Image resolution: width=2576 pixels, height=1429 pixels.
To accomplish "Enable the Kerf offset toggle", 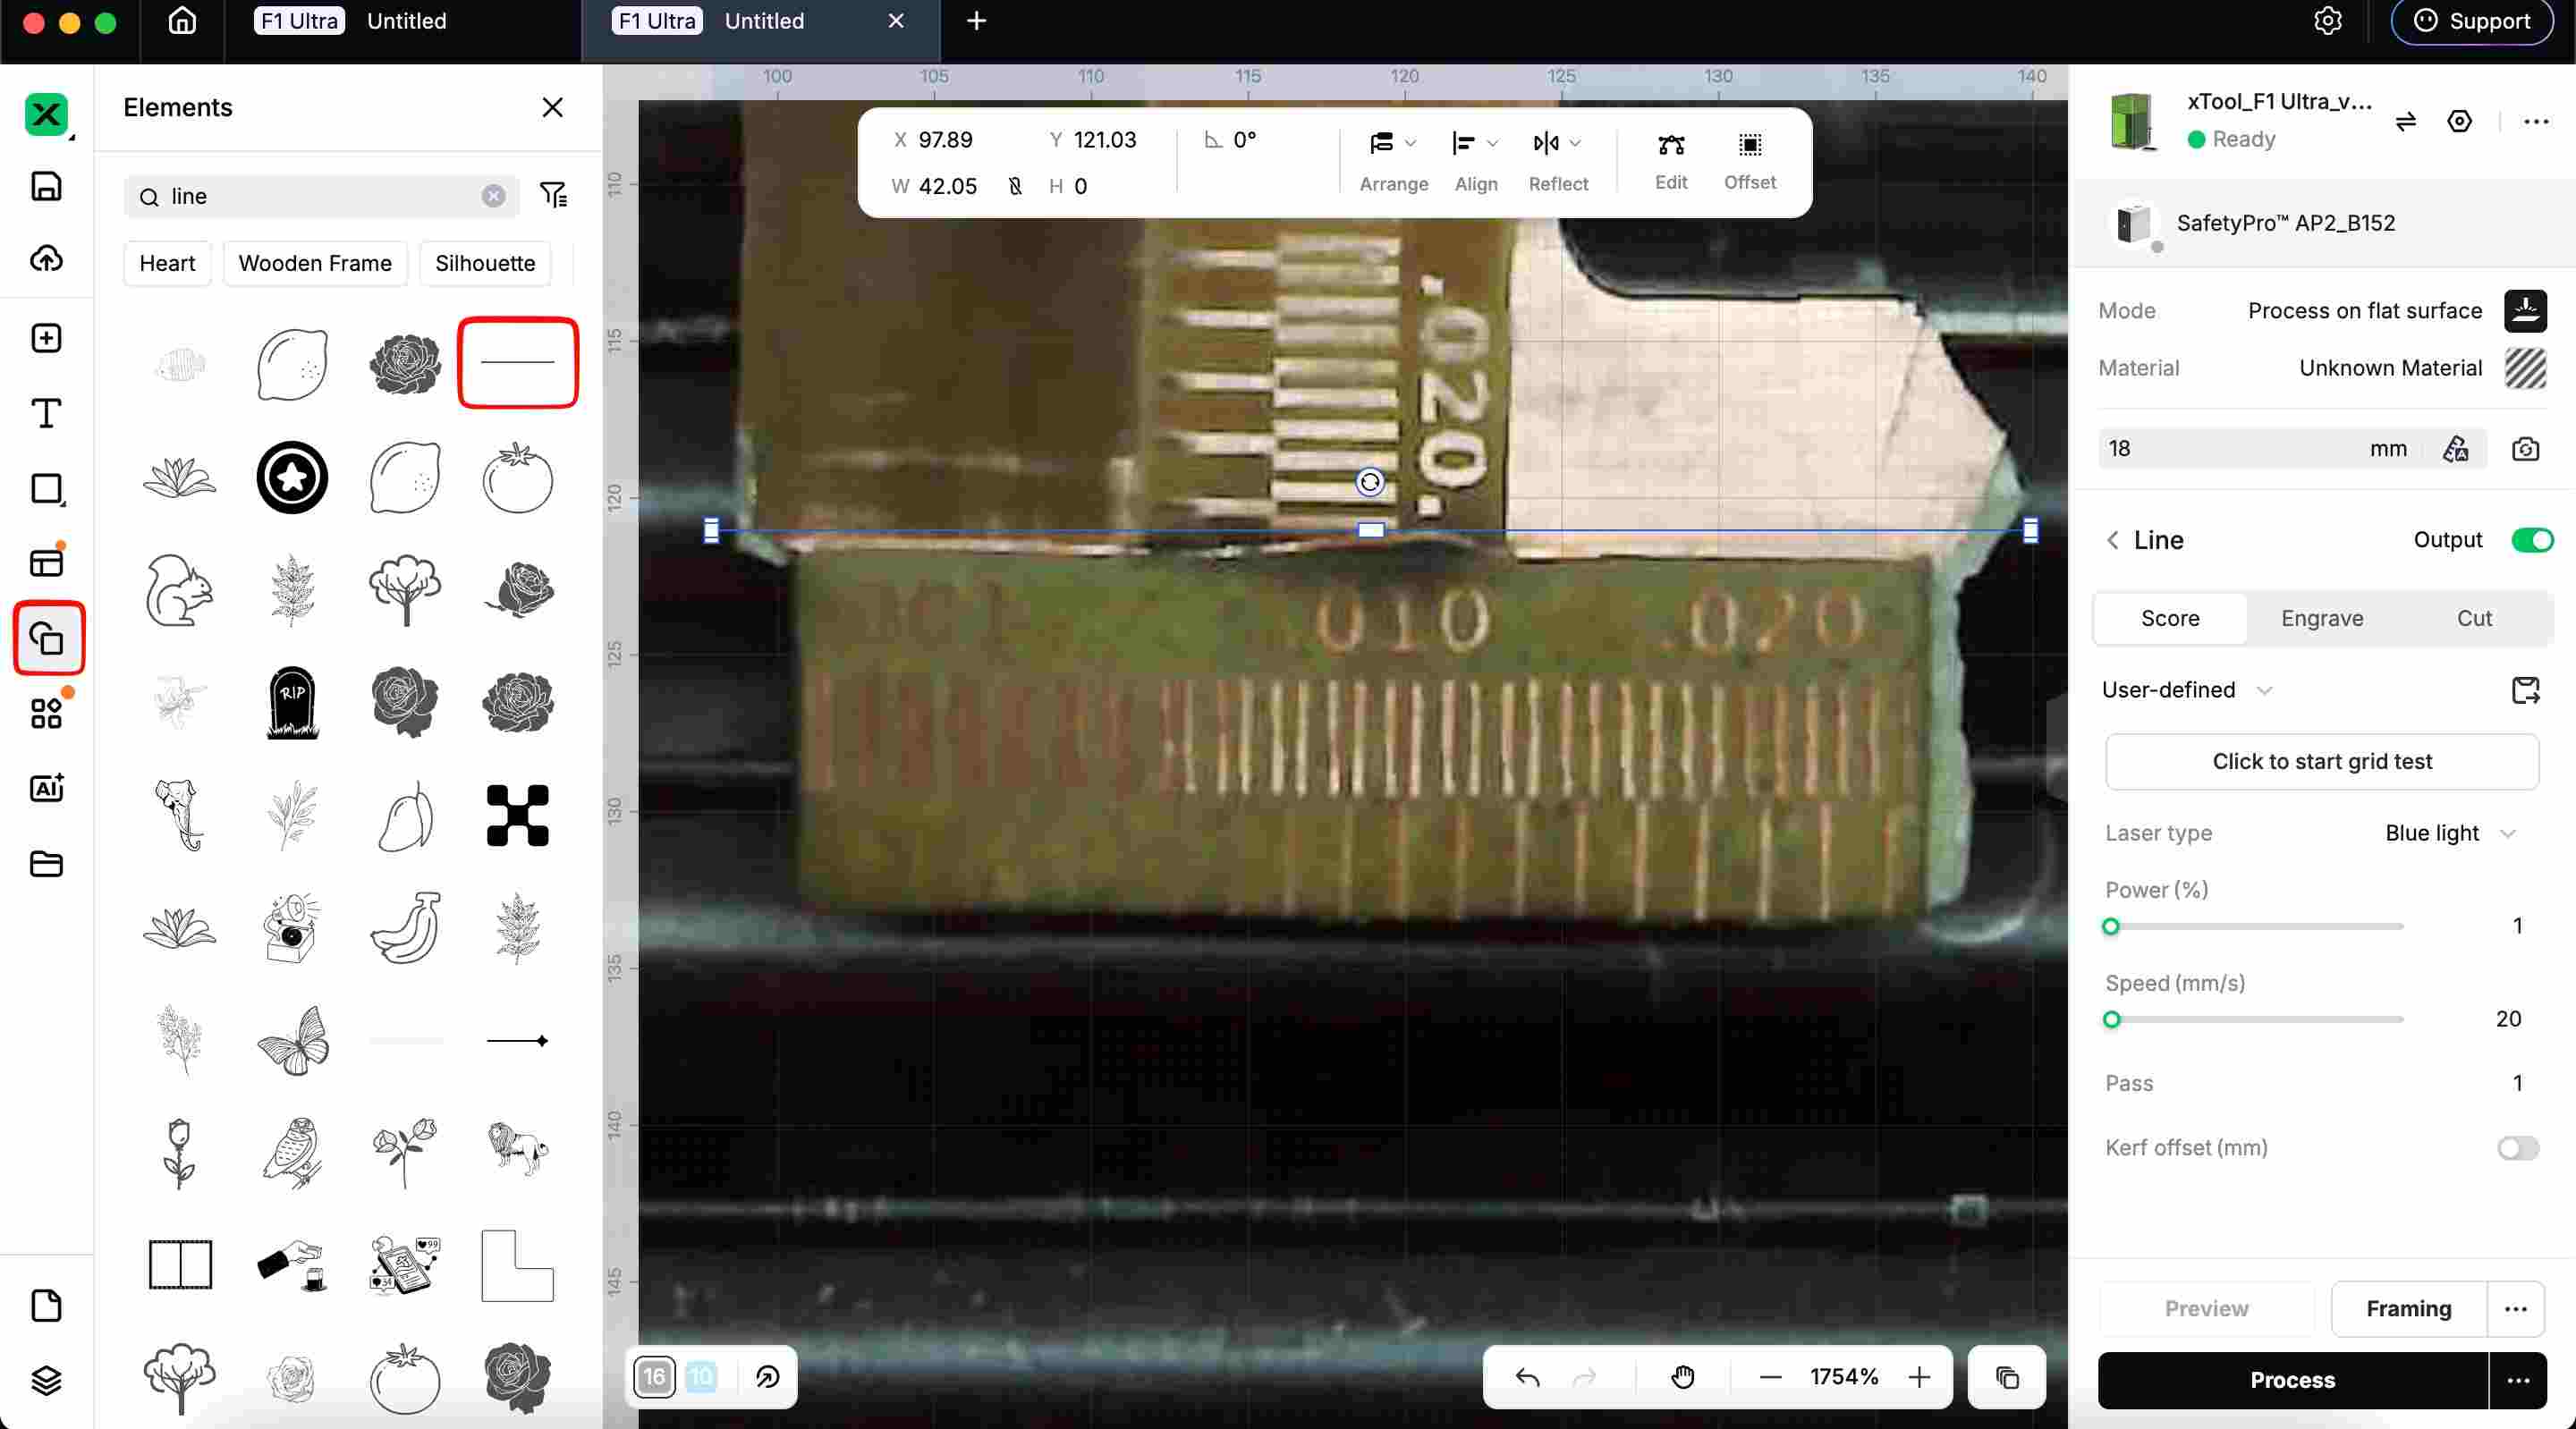I will pyautogui.click(x=2517, y=1148).
